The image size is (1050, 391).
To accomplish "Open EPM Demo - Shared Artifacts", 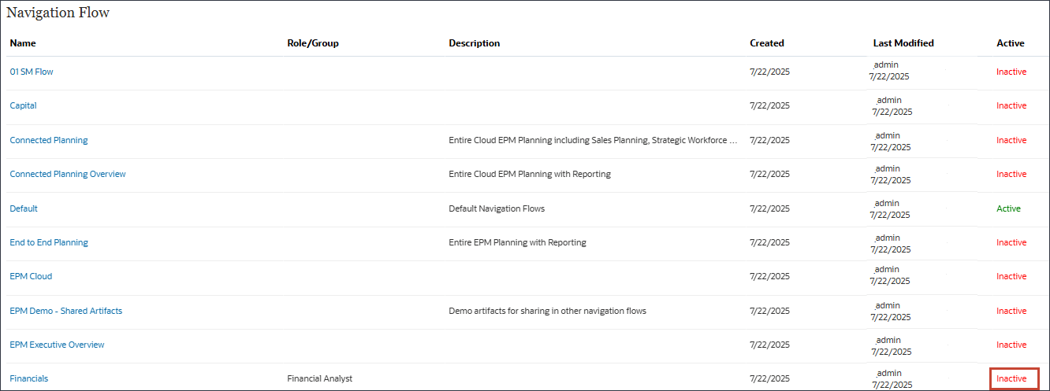I will [66, 311].
